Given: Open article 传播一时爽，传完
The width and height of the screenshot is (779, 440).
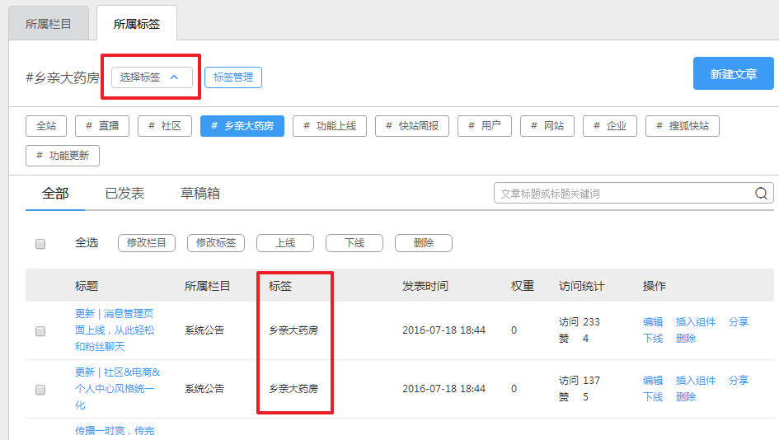Looking at the screenshot, I should tap(115, 431).
